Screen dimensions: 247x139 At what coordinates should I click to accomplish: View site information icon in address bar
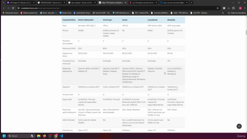(x=19, y=8)
